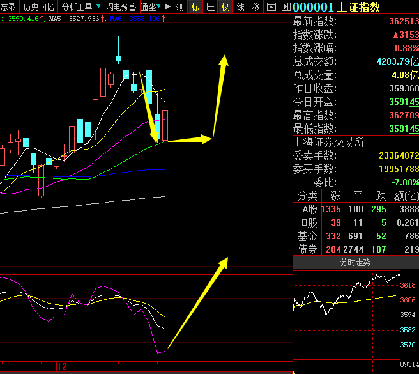The image size is (419, 374).
Task: Select the 测 measure tool
Action: click(x=180, y=6)
